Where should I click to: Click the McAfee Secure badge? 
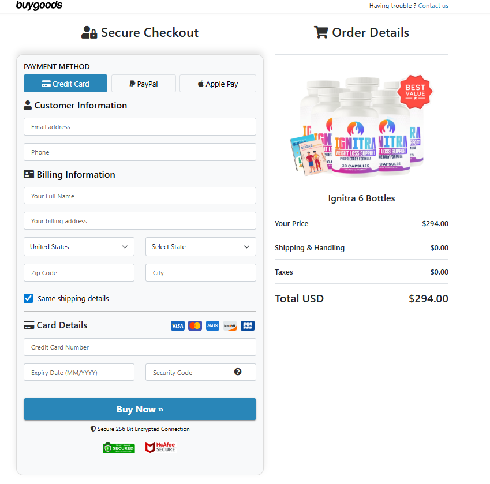tap(160, 448)
